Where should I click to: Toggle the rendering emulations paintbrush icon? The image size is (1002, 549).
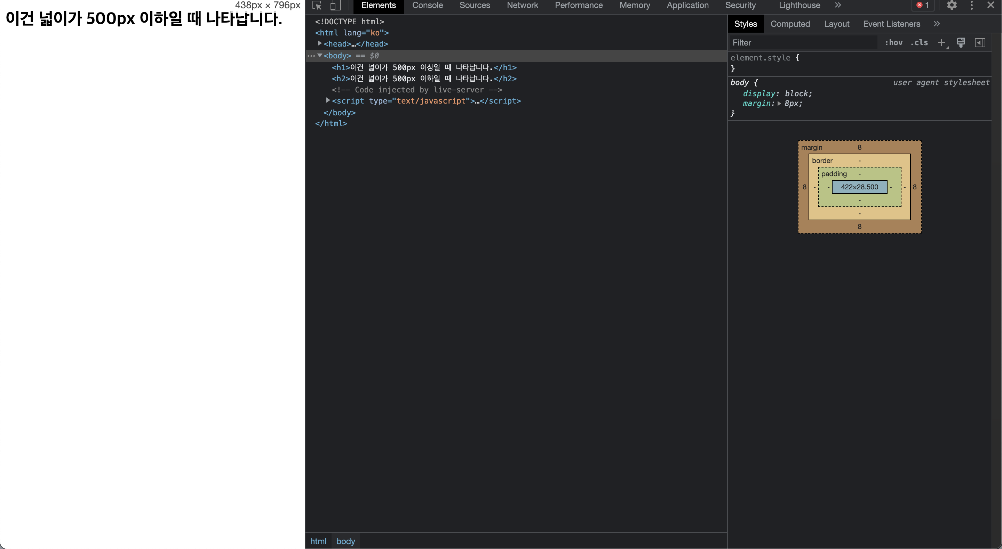[x=960, y=42]
